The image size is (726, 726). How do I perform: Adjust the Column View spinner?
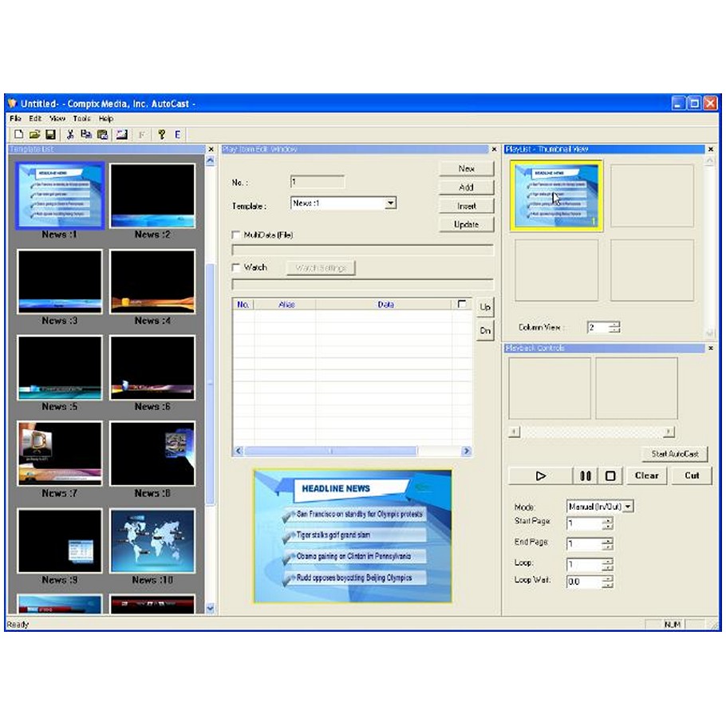(x=614, y=327)
